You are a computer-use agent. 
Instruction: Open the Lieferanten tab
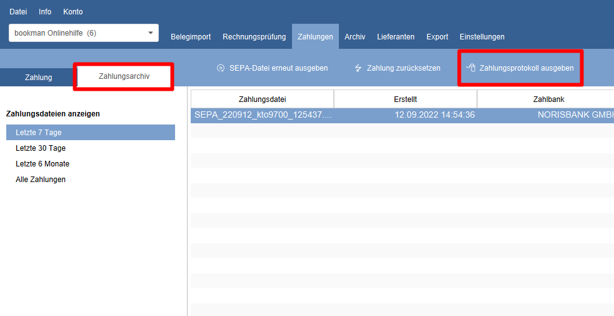pos(396,36)
